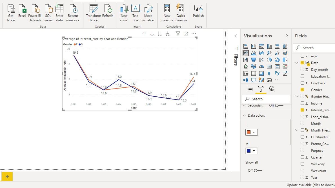
Task: Open the Analytics pane magnifier icon
Action: (x=272, y=89)
